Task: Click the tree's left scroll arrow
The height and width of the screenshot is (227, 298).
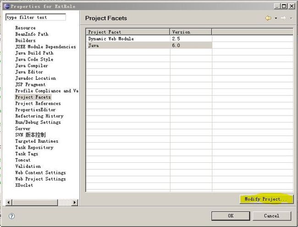Action: pyautogui.click(x=9, y=203)
